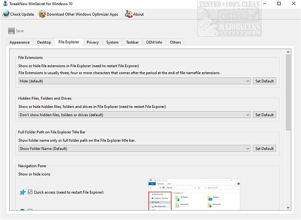
Task: Set Default for File Extensions
Action: tap(264, 81)
